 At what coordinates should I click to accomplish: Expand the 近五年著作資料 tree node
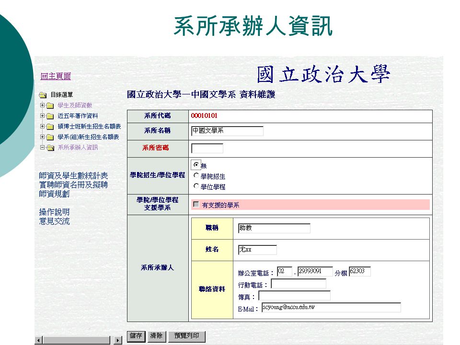click(x=42, y=115)
